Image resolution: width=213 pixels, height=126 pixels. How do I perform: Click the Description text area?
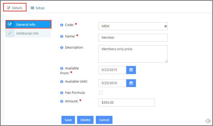(133, 54)
